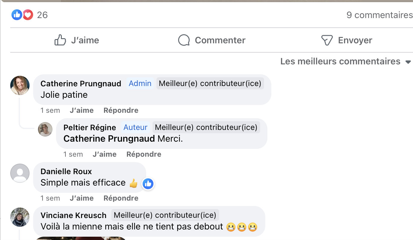Open the red heart reaction icon
This screenshot has height=240, width=413.
[x=28, y=14]
